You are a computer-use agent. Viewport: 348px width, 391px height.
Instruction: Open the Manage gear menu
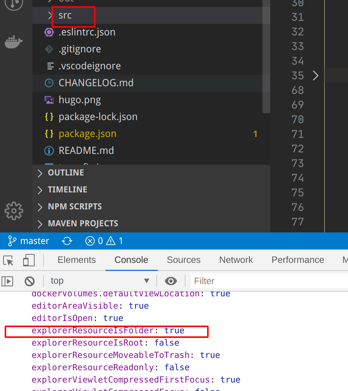click(14, 211)
